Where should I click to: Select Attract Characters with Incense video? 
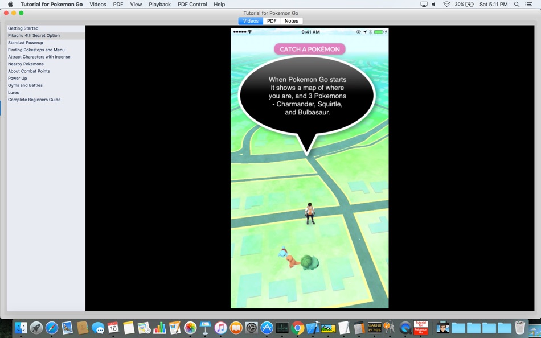[46, 57]
